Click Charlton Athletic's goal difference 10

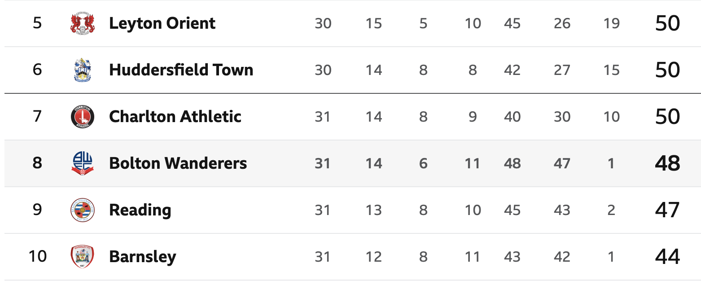[x=611, y=117]
